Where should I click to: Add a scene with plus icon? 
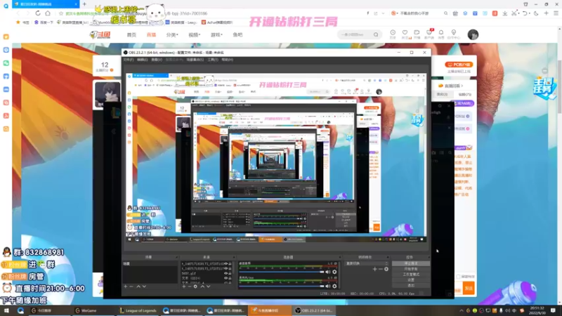pyautogui.click(x=126, y=287)
